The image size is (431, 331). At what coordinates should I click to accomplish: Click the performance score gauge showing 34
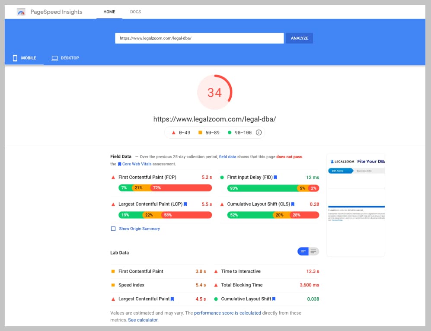pyautogui.click(x=215, y=92)
